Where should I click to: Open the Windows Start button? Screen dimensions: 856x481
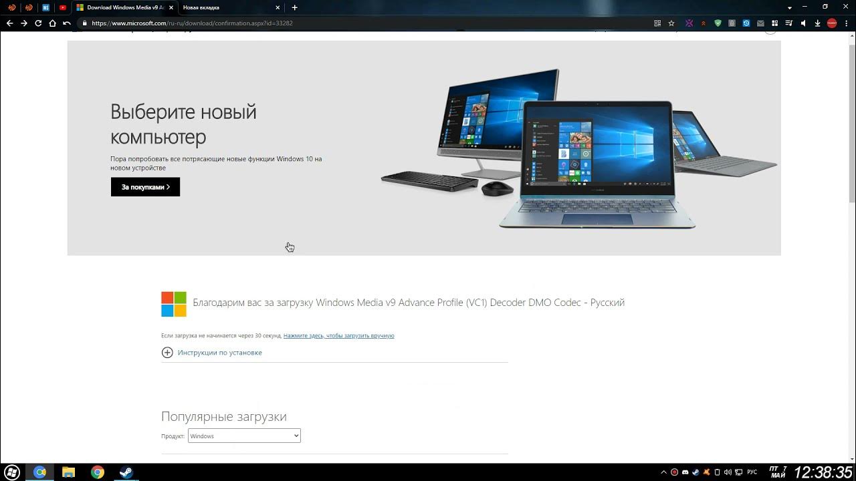coord(12,472)
